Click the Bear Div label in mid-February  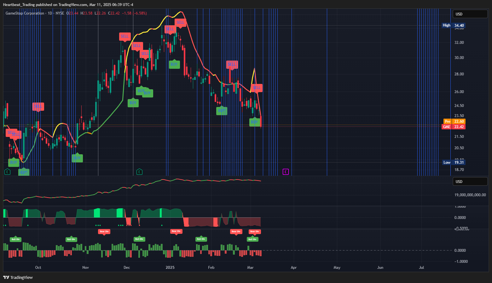236,232
